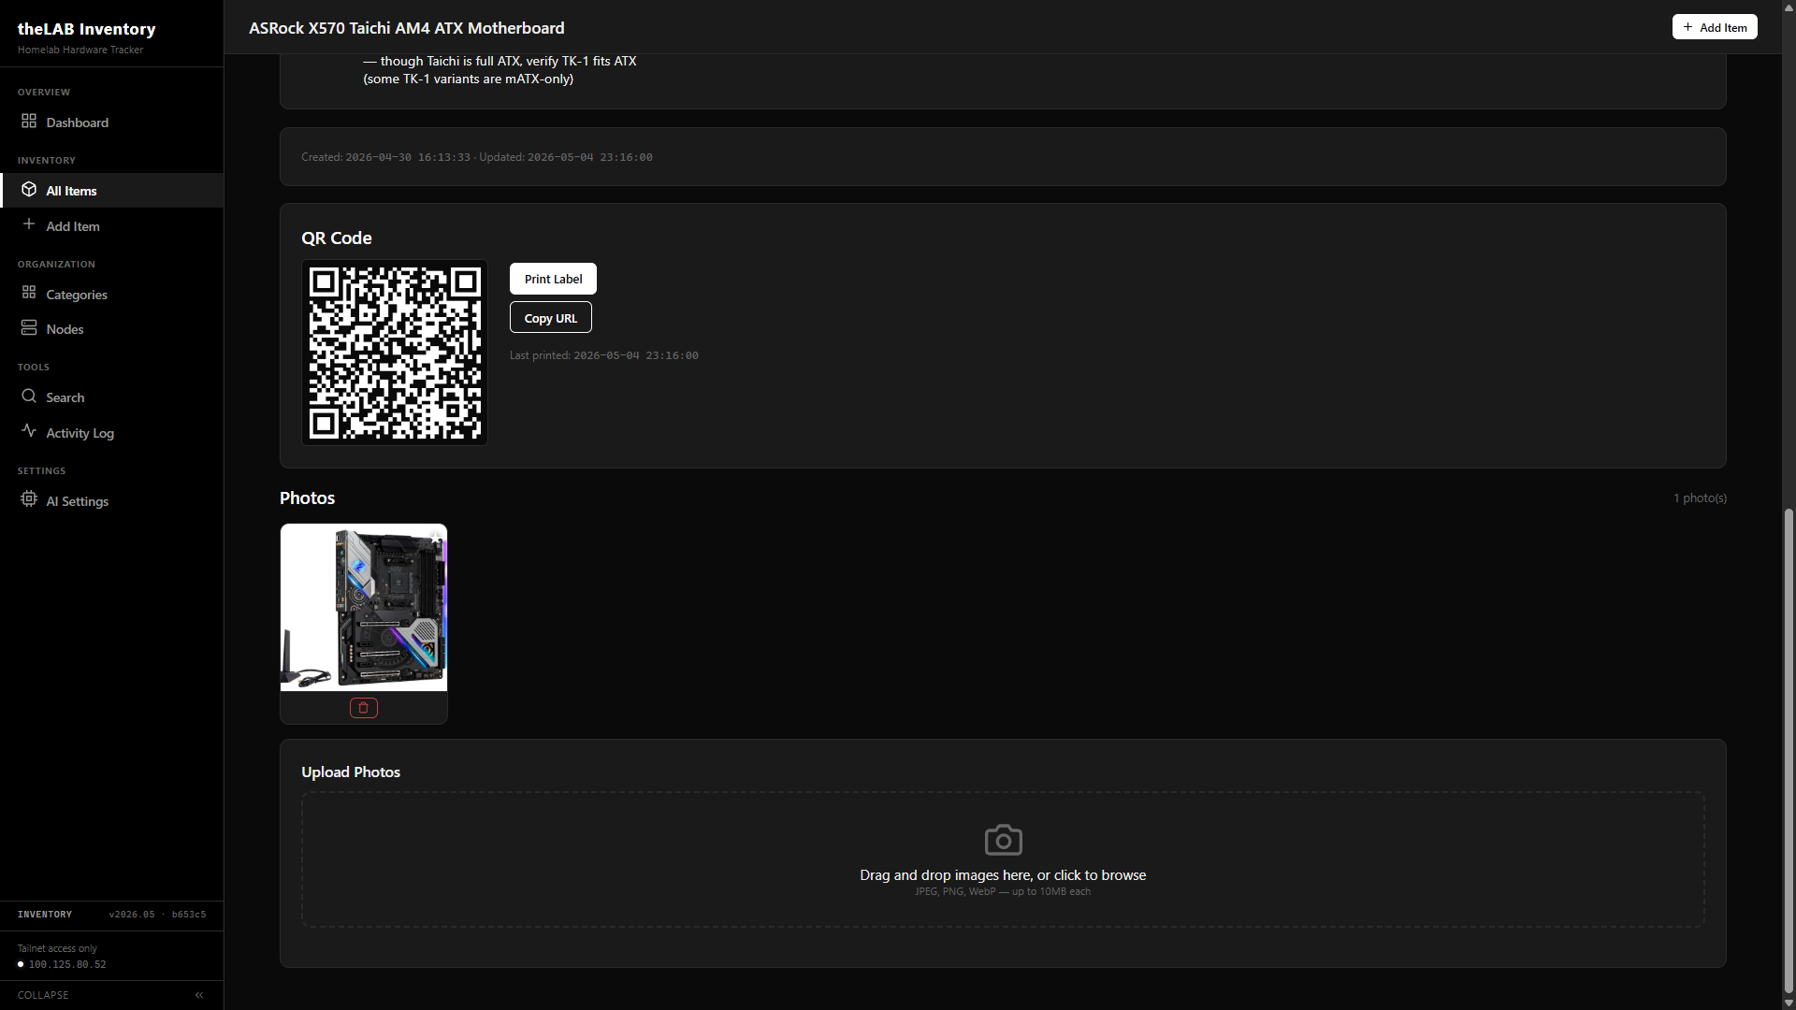The height and width of the screenshot is (1010, 1796).
Task: Click the ASRock X570 Taichi page title
Action: coord(407,28)
